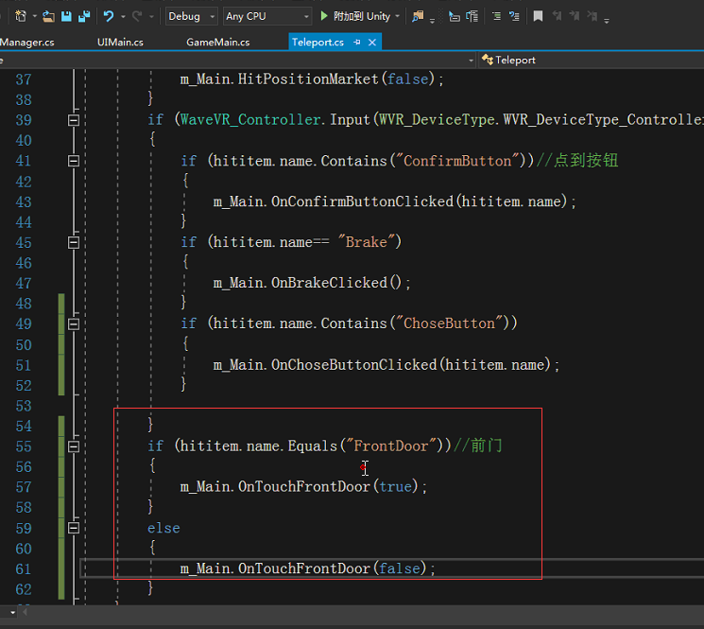Click line number 37 in the gutter
The width and height of the screenshot is (704, 629).
pyautogui.click(x=24, y=79)
